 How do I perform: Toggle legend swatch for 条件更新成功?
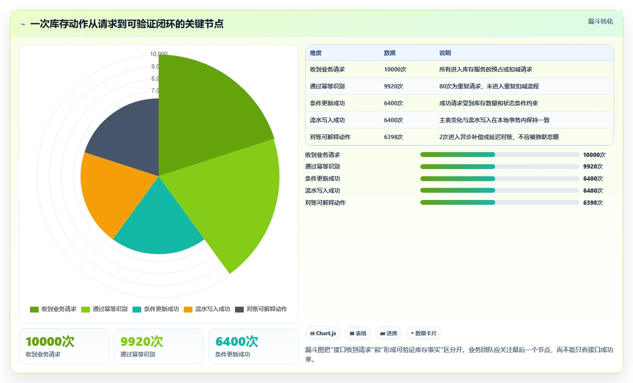(137, 309)
